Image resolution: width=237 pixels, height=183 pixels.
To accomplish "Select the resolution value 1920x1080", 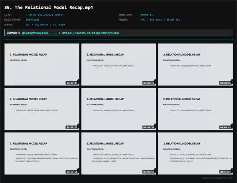I will pos(32,20).
